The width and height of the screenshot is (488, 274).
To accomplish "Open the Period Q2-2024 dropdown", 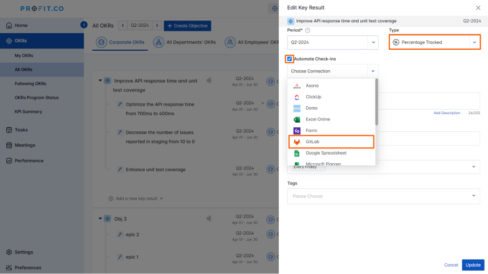I will tap(333, 42).
